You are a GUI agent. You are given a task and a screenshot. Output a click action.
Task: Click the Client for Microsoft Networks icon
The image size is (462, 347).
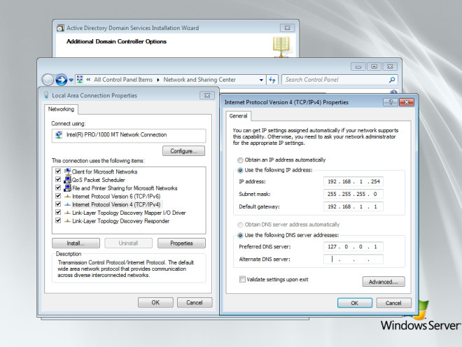pos(67,171)
